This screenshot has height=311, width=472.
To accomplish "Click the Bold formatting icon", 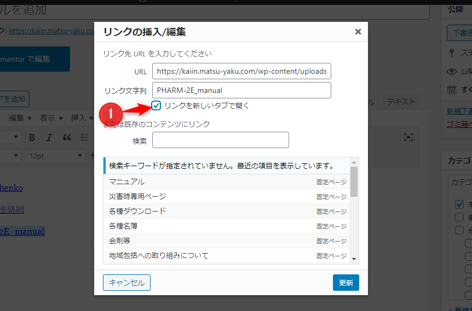I will [x=32, y=137].
